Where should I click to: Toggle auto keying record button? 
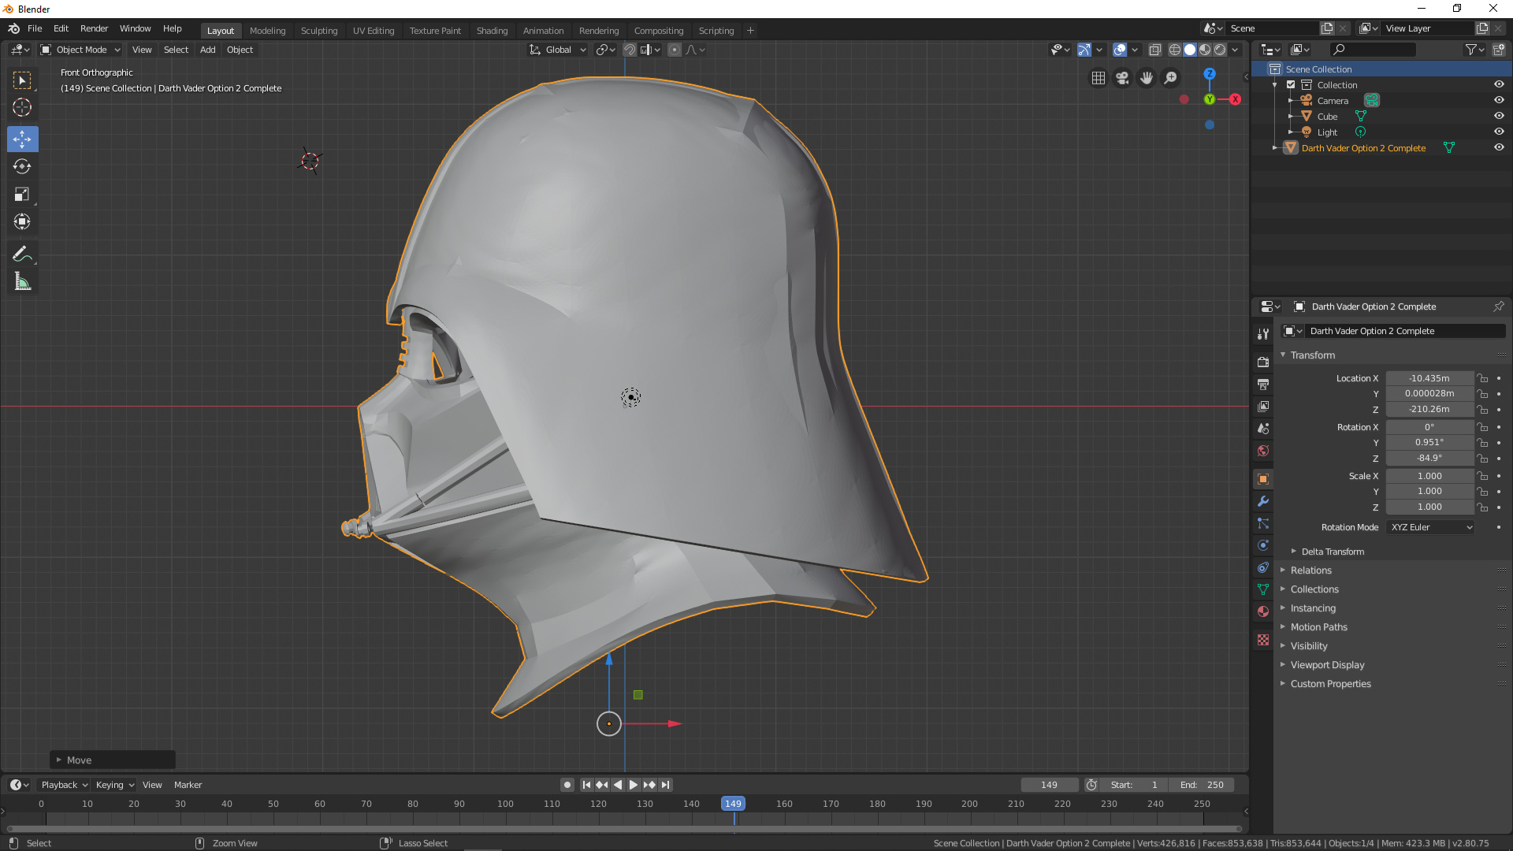tap(567, 785)
